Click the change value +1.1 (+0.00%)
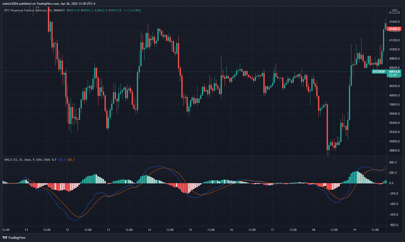This screenshot has height=242, width=405. [x=132, y=10]
